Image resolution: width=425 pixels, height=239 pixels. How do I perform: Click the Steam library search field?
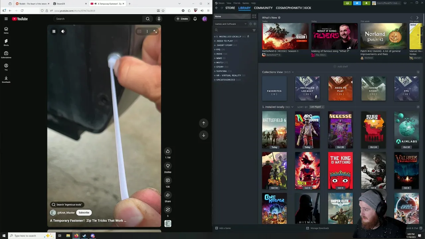pos(232,30)
